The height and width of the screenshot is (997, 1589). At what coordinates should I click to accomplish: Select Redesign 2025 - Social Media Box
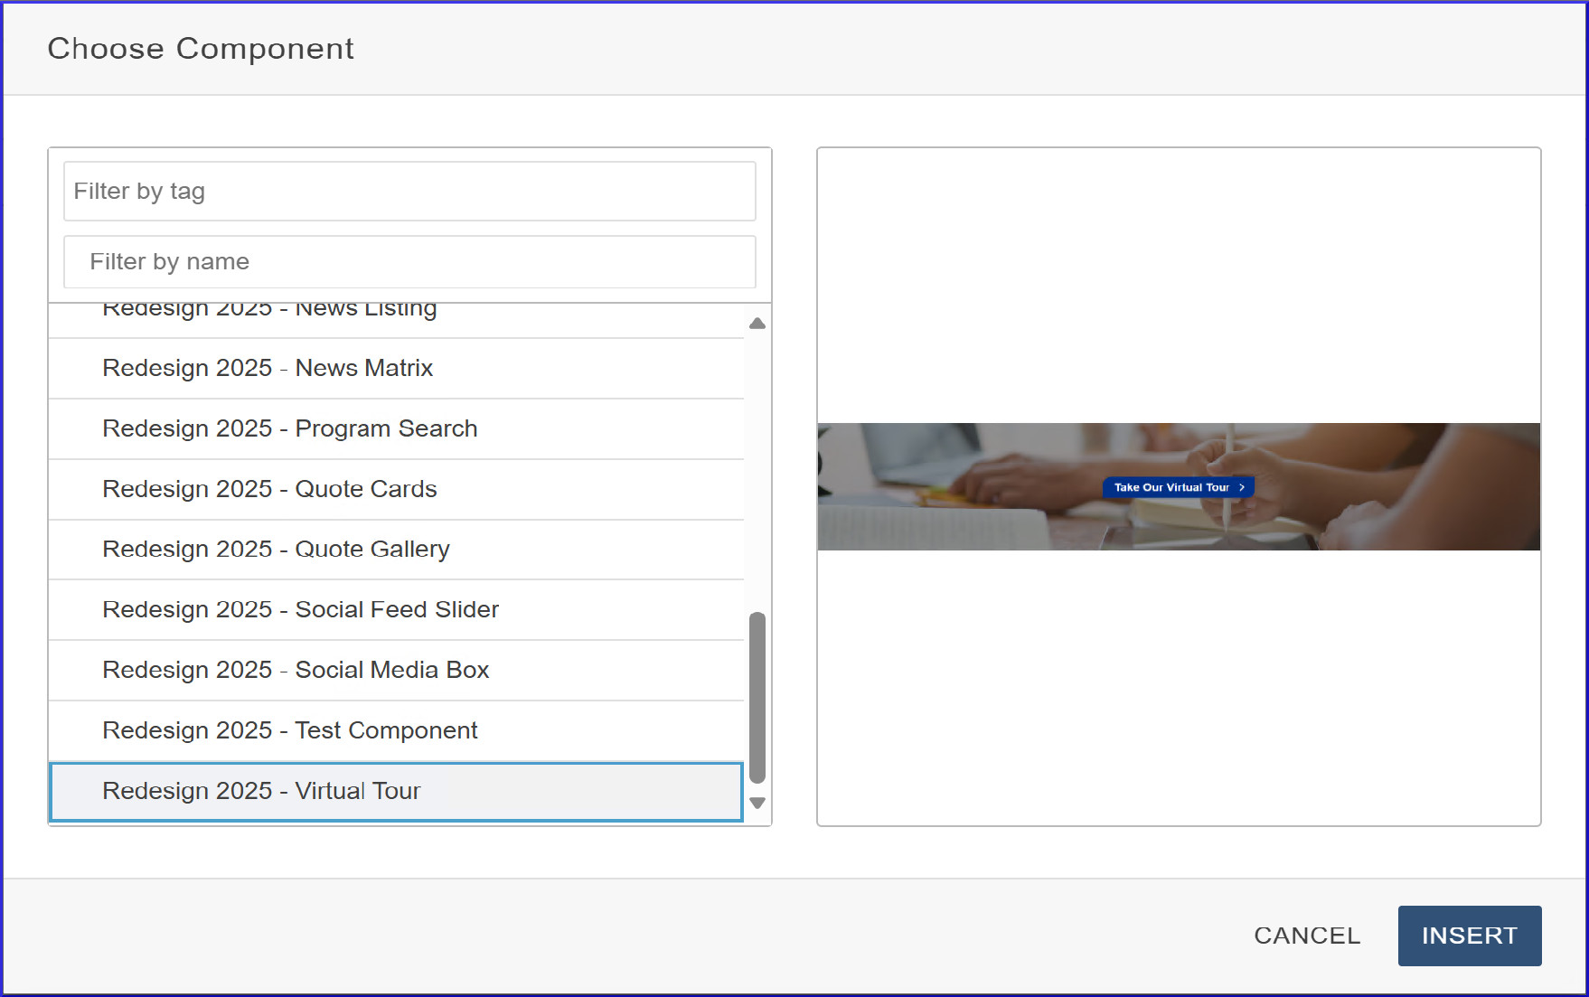tap(296, 670)
